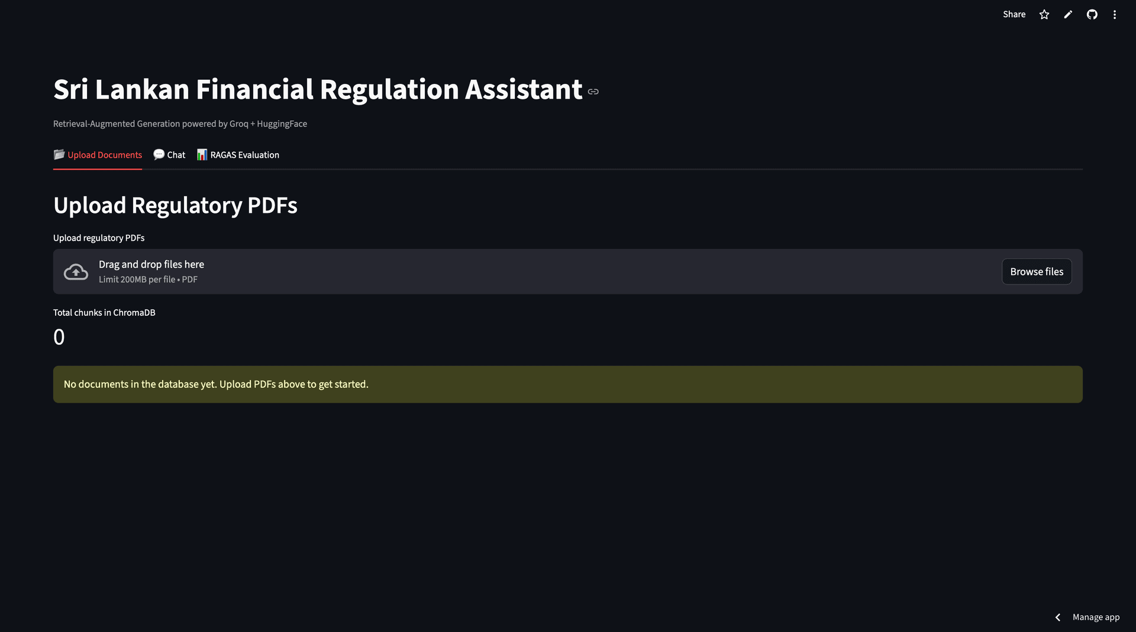
Task: Click the cloud upload icon
Action: pyautogui.click(x=76, y=272)
